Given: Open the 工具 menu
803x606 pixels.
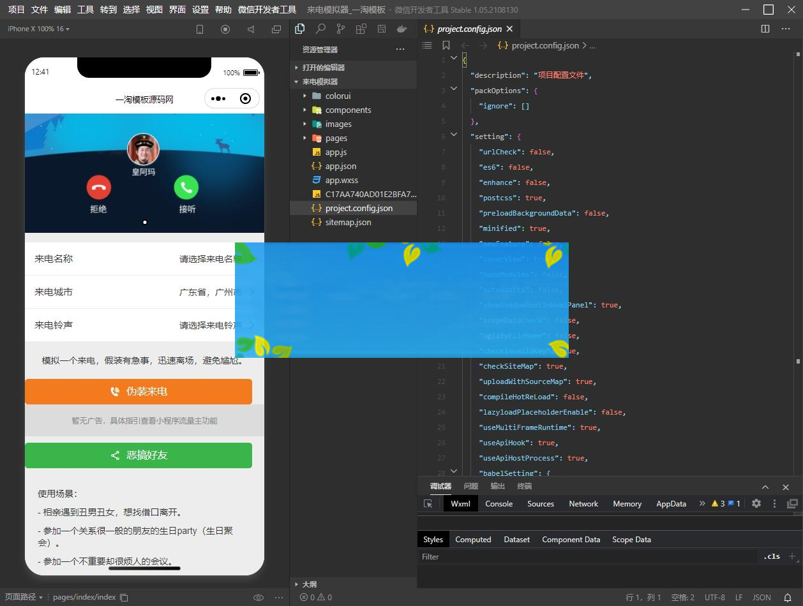Looking at the screenshot, I should coord(85,10).
